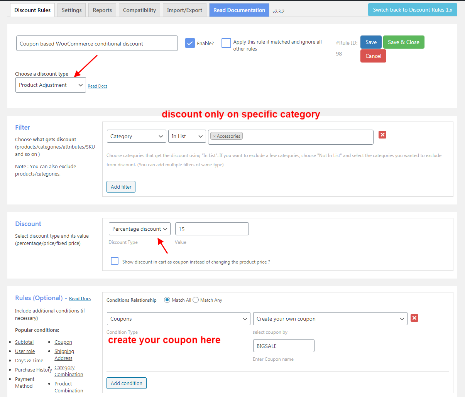Open the 'Percentage discount' type dropdown
Viewport: 465px width, 397px height.
tap(139, 228)
